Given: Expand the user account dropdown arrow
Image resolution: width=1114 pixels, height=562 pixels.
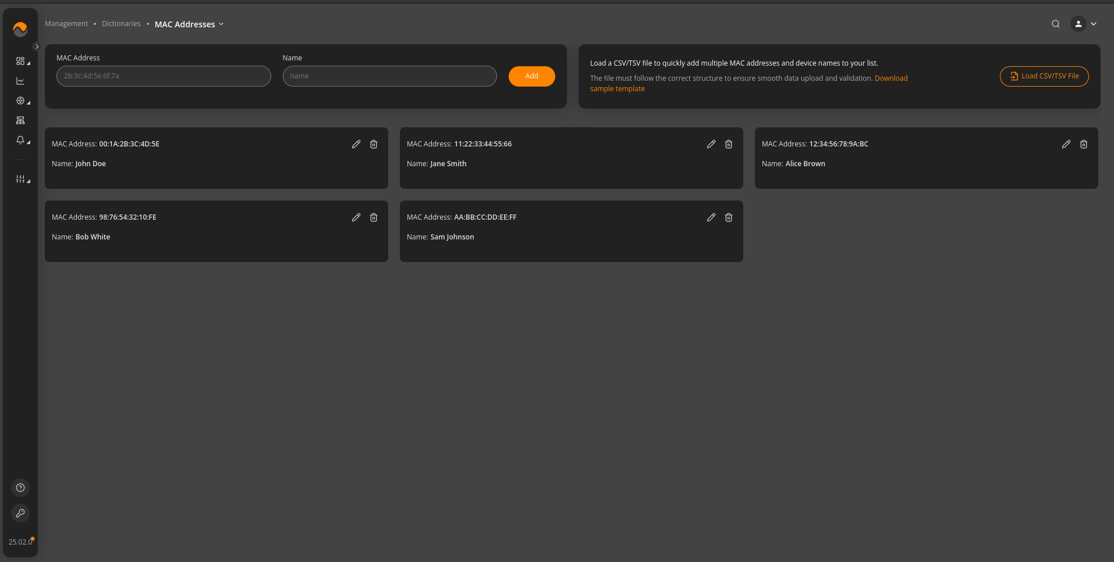Looking at the screenshot, I should coord(1094,24).
